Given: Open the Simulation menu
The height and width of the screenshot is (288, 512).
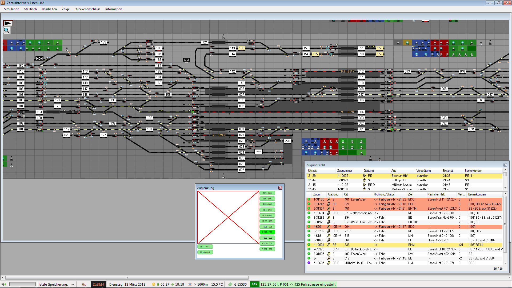Looking at the screenshot, I should (x=11, y=9).
